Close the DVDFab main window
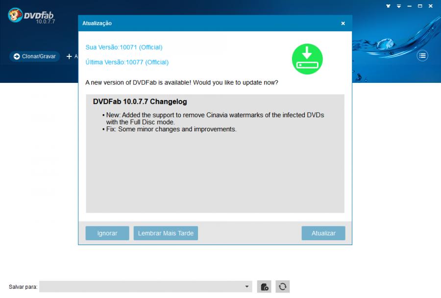 tap(431, 6)
